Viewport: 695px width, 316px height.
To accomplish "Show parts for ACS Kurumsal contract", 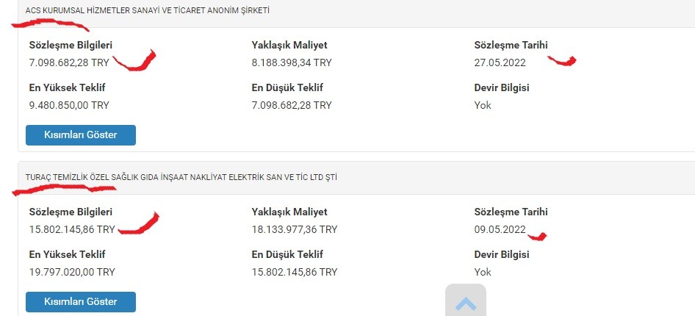I will pos(81,135).
